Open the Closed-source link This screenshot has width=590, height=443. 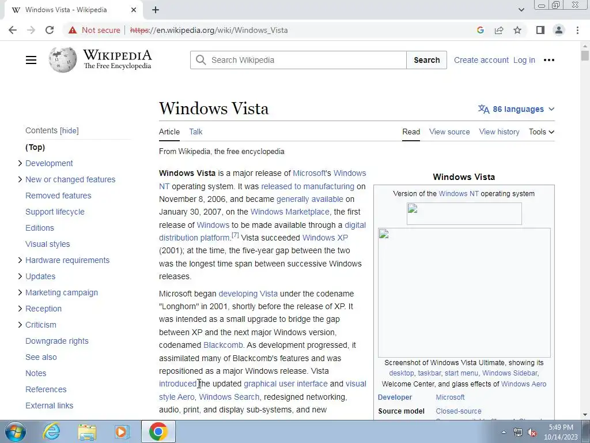tap(458, 411)
